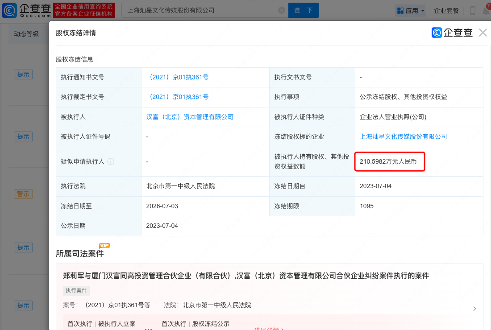Screen dimensions: 491x330
Task: Select 股权冻结信息 section heading
Action: [x=75, y=59]
